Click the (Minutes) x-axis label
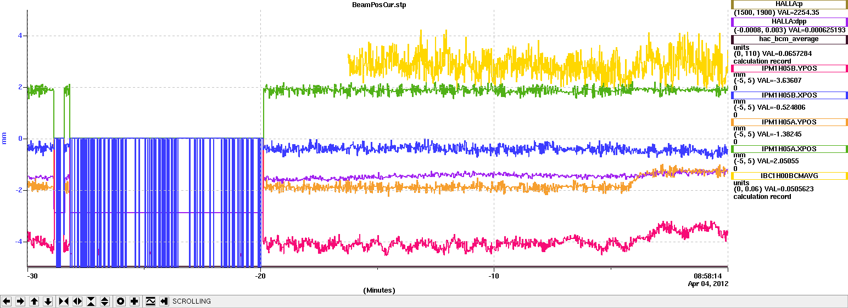Image resolution: width=848 pixels, height=308 pixels. point(379,290)
